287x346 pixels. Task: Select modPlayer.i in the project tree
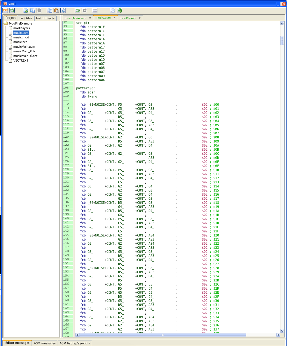coord(21,28)
